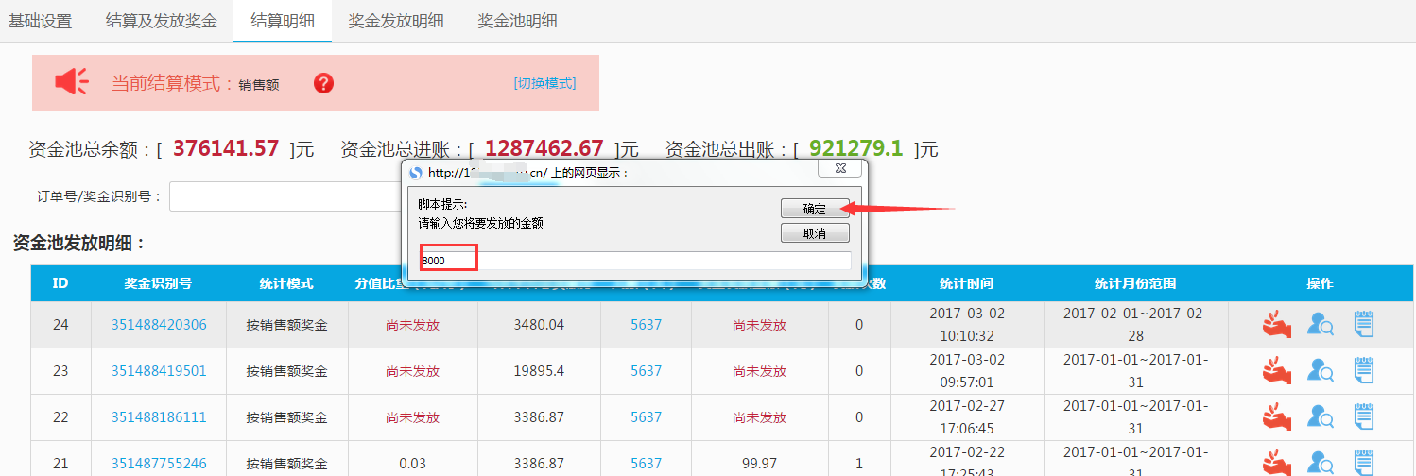
Task: Switch to the 基础设置 tab
Action: (40, 21)
